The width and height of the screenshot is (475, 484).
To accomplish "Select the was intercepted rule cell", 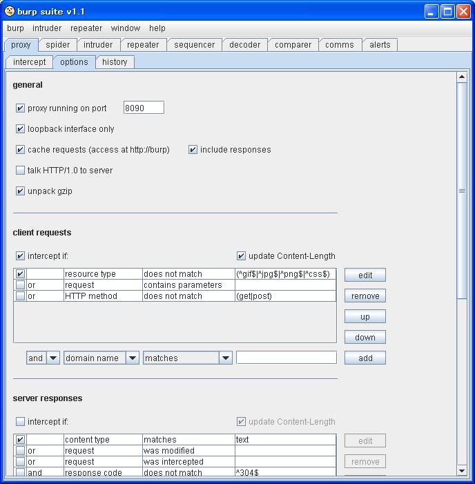I will [188, 462].
